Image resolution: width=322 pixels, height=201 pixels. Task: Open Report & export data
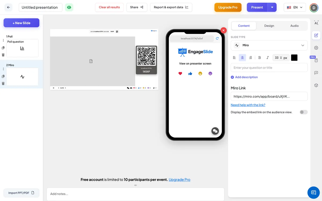[171, 7]
